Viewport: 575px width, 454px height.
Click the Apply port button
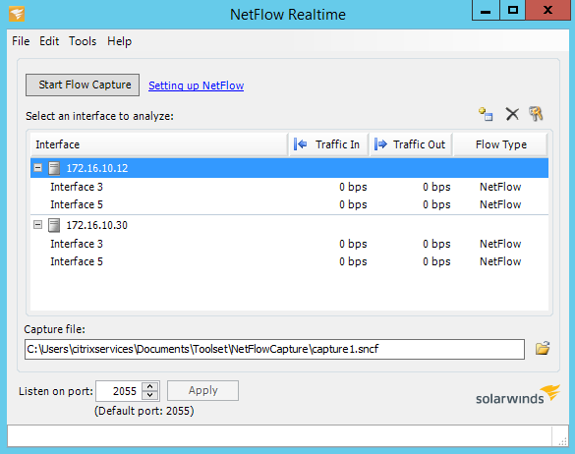202,390
